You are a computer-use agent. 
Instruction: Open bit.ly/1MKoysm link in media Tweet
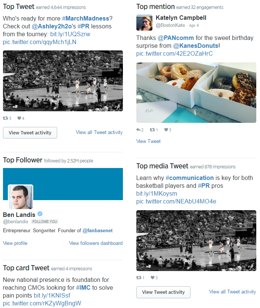(x=157, y=193)
